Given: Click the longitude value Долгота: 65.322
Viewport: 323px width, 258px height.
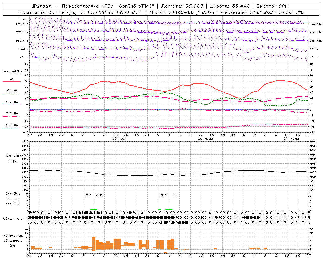Looking at the screenshot, I should click(x=182, y=6).
